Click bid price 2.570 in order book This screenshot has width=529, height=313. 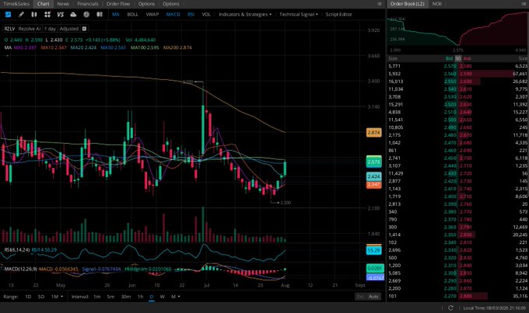[450, 66]
